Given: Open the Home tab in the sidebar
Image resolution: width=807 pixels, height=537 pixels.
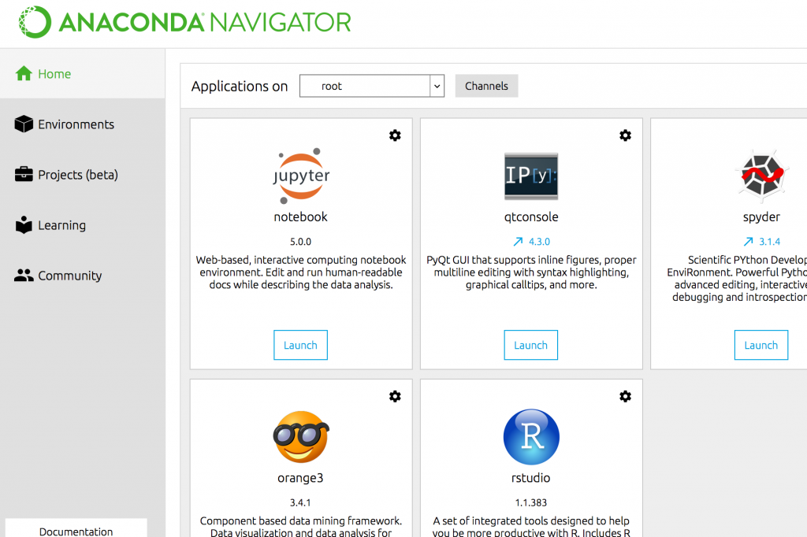Looking at the screenshot, I should [x=82, y=73].
